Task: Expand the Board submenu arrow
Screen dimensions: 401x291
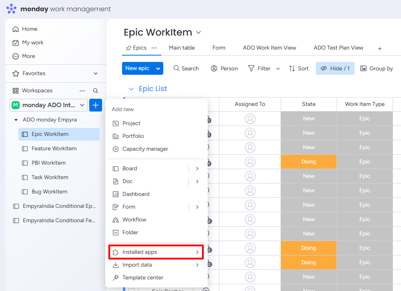Action: coord(197,169)
